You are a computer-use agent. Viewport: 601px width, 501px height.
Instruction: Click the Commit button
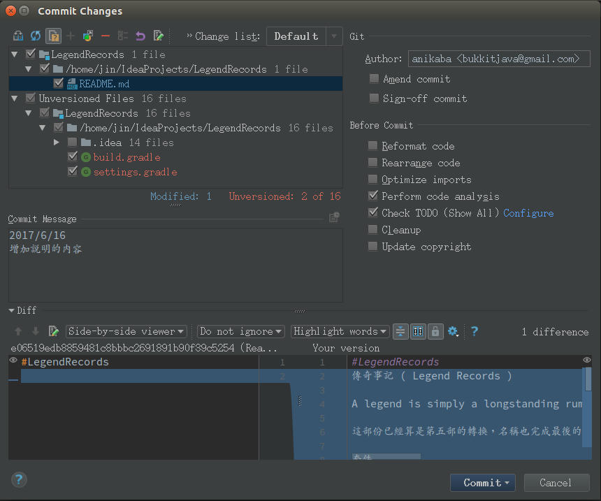(483, 483)
